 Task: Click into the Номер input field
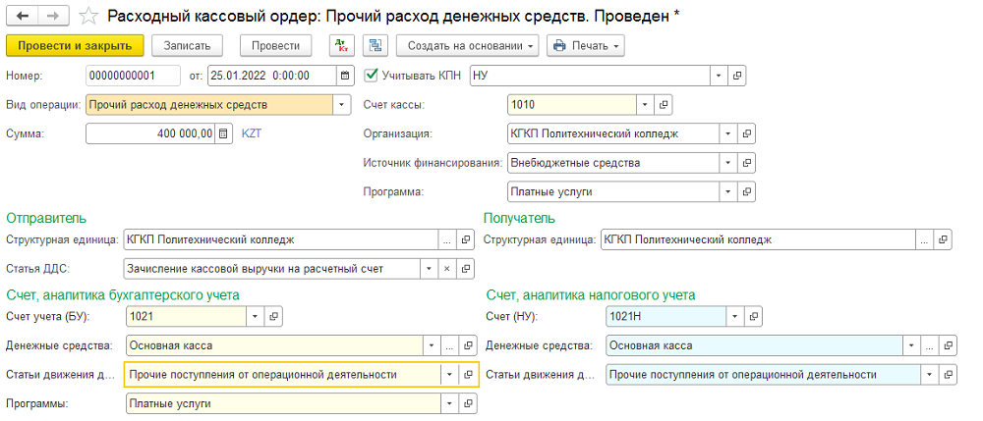pyautogui.click(x=132, y=76)
